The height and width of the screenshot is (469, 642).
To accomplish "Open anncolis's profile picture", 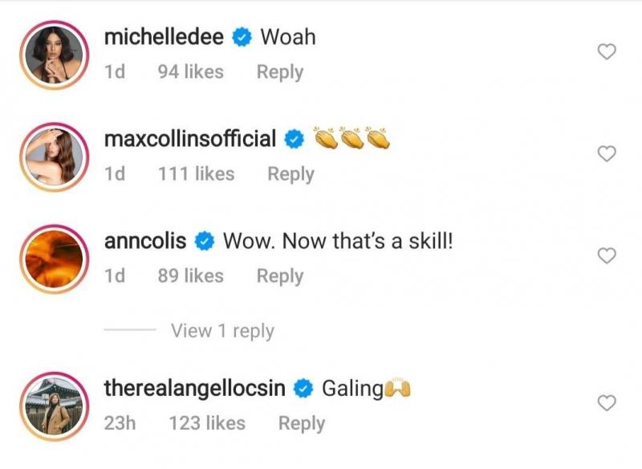I will (55, 256).
